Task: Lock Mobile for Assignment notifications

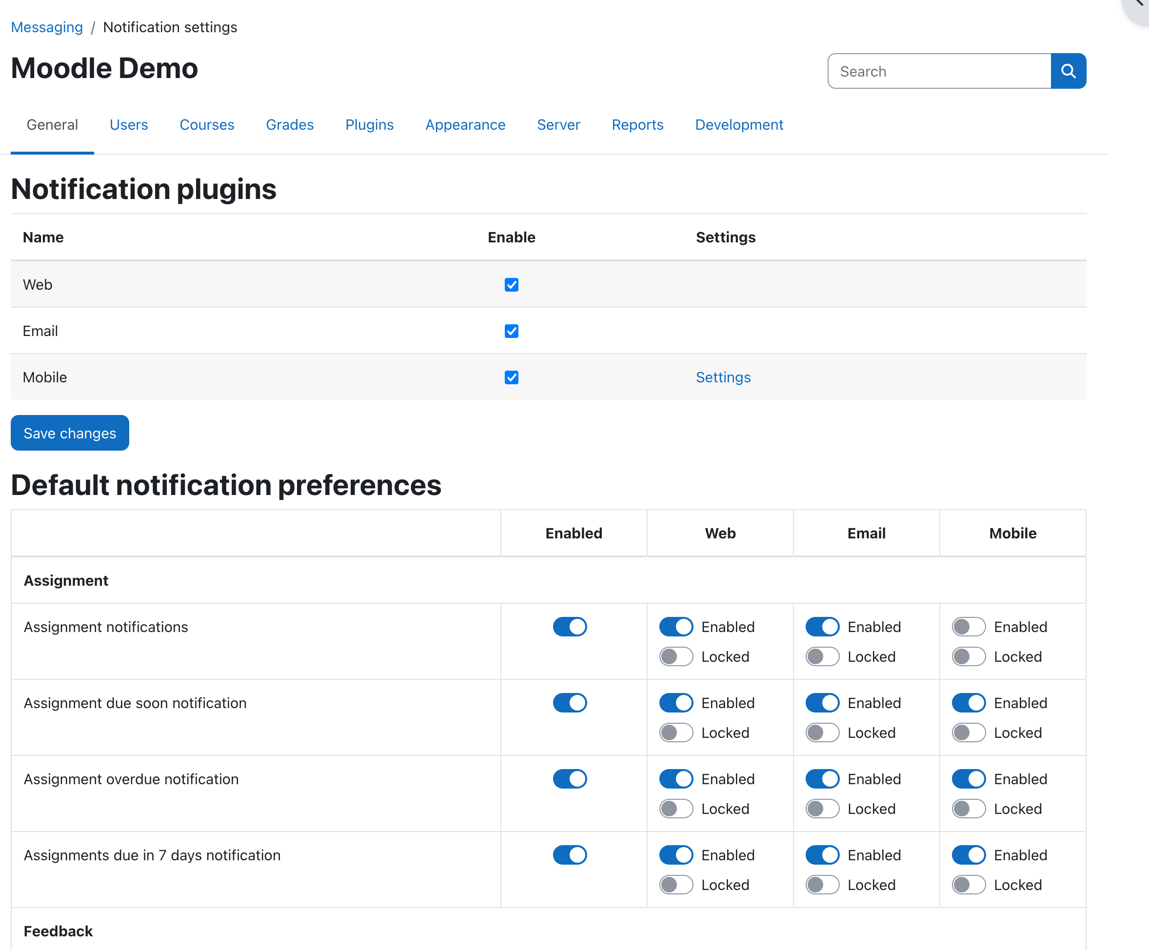Action: pyautogui.click(x=969, y=657)
